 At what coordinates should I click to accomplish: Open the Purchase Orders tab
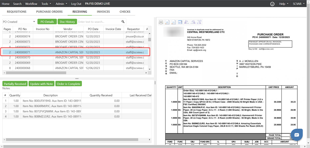pyautogui.click(x=49, y=12)
